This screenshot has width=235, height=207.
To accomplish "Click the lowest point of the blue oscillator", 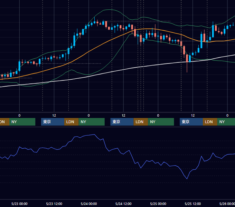I will (187, 179).
